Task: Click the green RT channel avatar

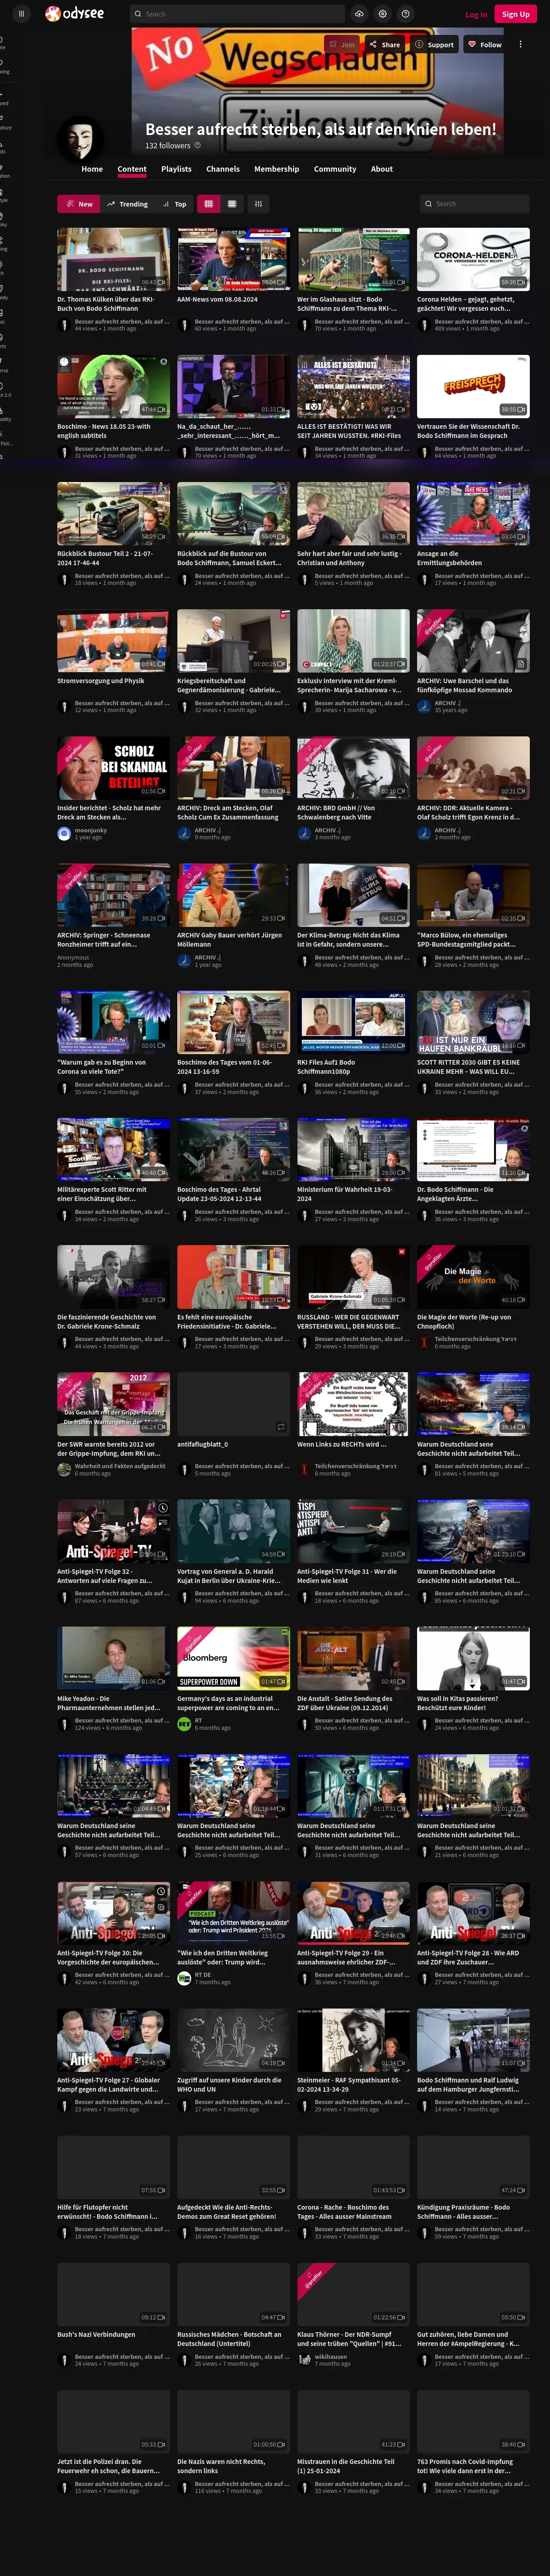Action: tap(184, 1724)
